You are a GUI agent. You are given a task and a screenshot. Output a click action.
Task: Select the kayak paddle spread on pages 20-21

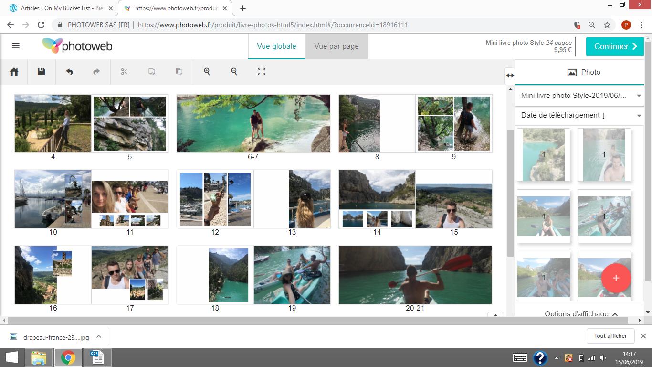pos(415,275)
